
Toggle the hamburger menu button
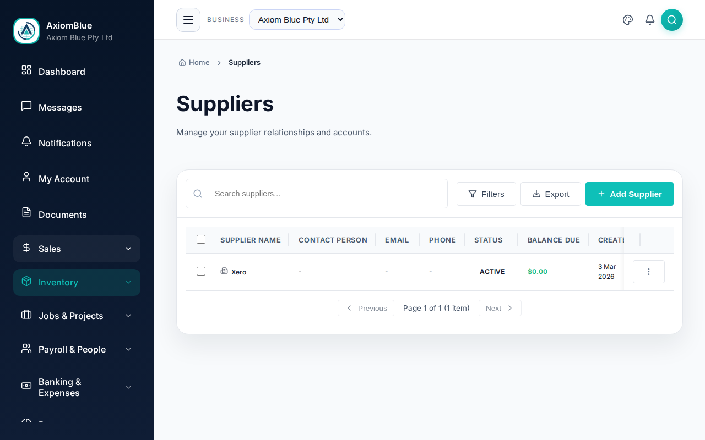point(188,20)
